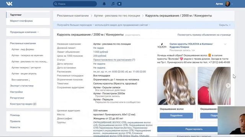Click the status help (?) mark
The height and width of the screenshot is (137, 245).
tap(134, 60)
